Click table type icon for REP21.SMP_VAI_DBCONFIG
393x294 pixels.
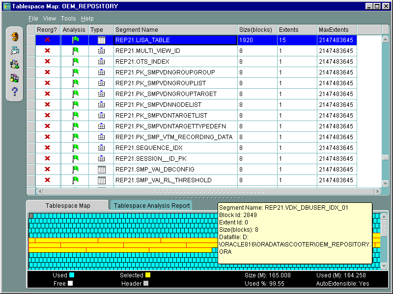click(x=102, y=170)
